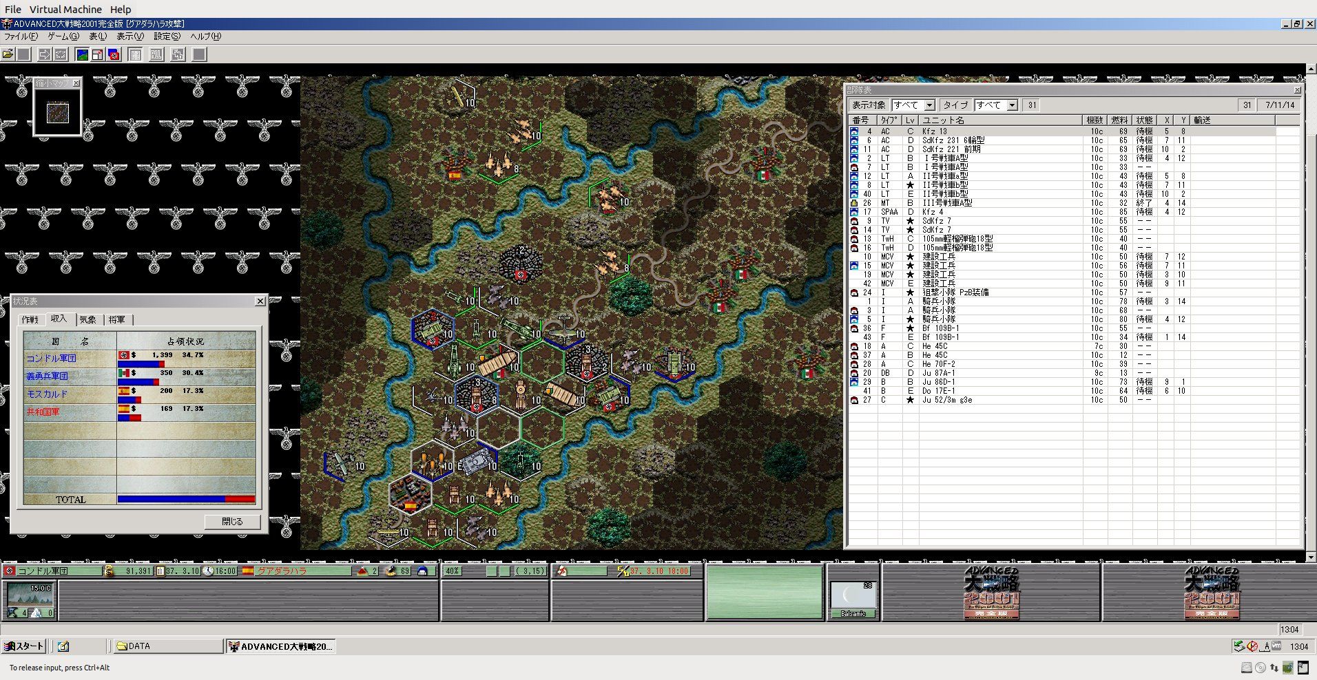The image size is (1317, 680).
Task: Click the グアダラハラ city name in status bar
Action: pos(282,571)
